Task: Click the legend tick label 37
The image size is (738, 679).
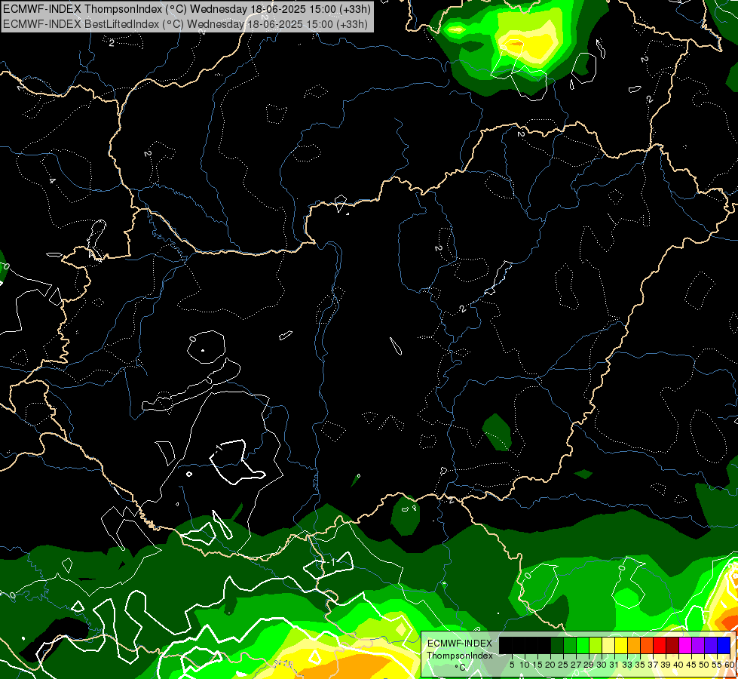Action: (x=654, y=665)
